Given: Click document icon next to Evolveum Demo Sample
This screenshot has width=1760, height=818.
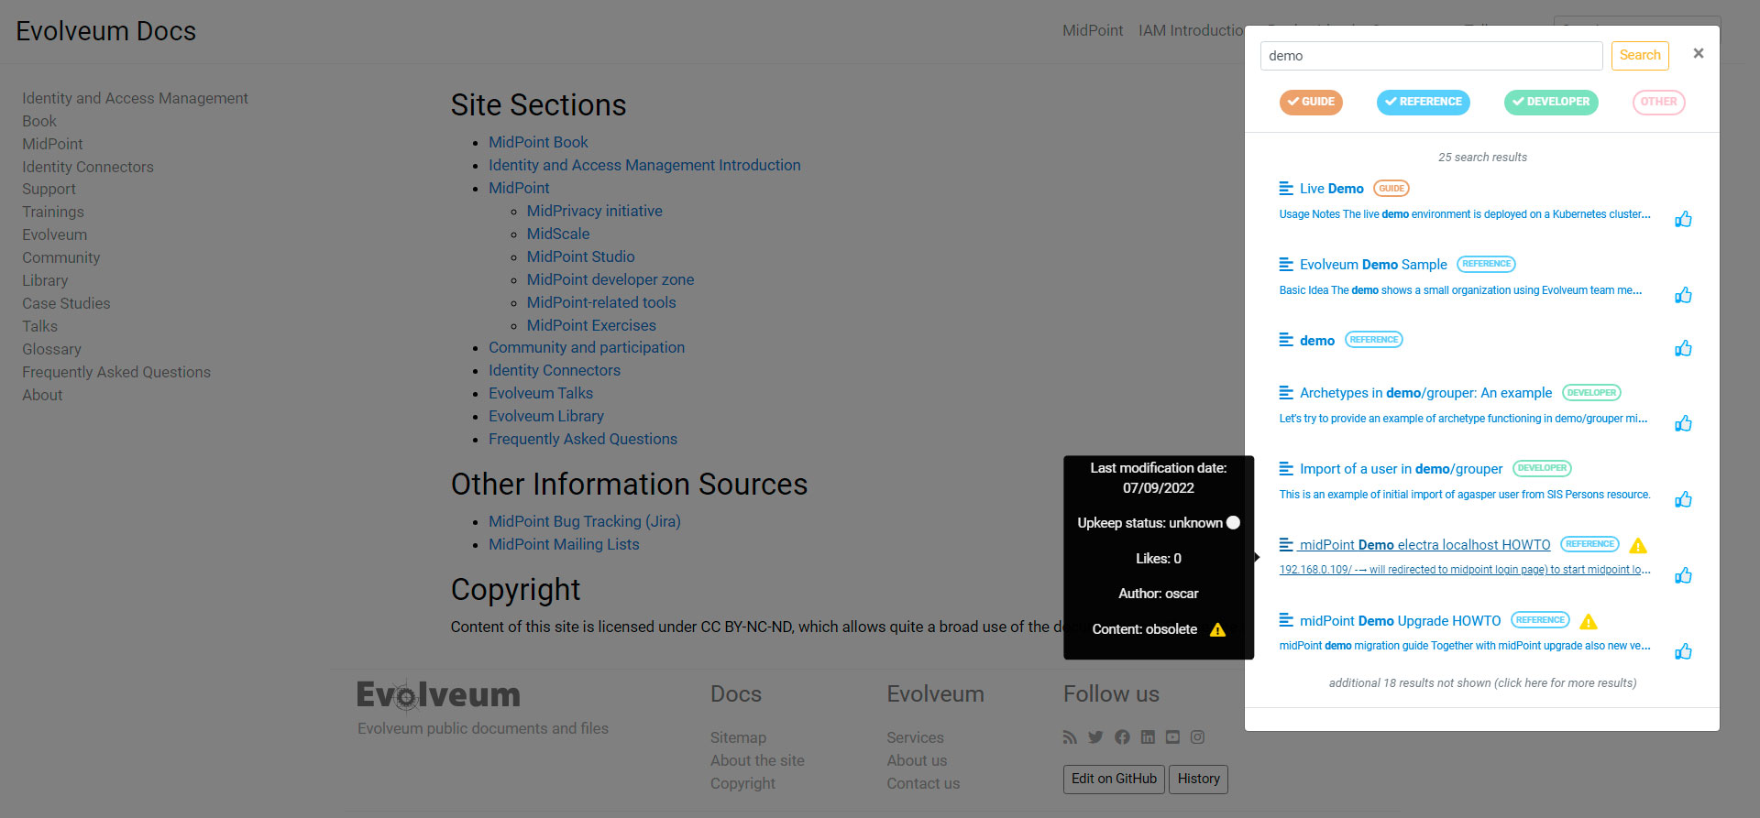Looking at the screenshot, I should coord(1286,264).
